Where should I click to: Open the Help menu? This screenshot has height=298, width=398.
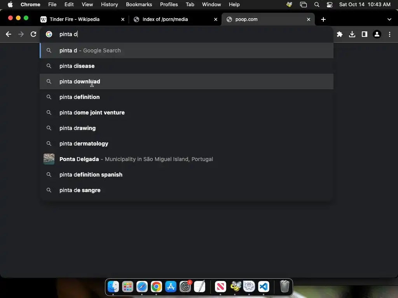tap(234, 5)
